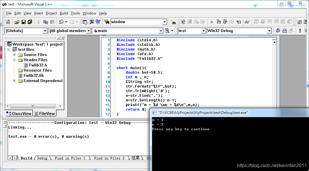Select Fwlib32.lib in the file tree
Image resolution: width=309 pixels, height=171 pixels.
[31, 75]
